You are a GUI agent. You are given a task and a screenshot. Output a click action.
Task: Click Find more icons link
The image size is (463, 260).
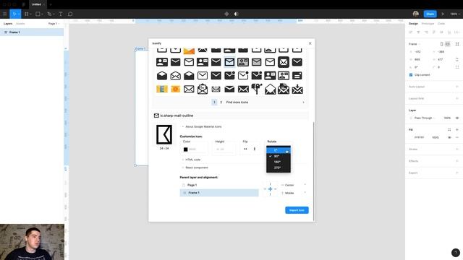[237, 103]
